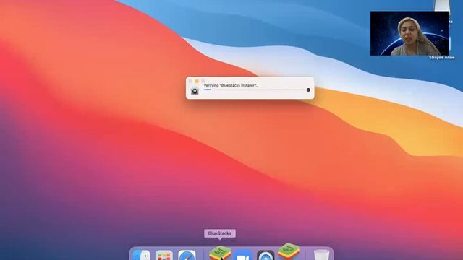This screenshot has height=260, width=463.
Task: Open Zoom from the Dock
Action: coord(243,255)
